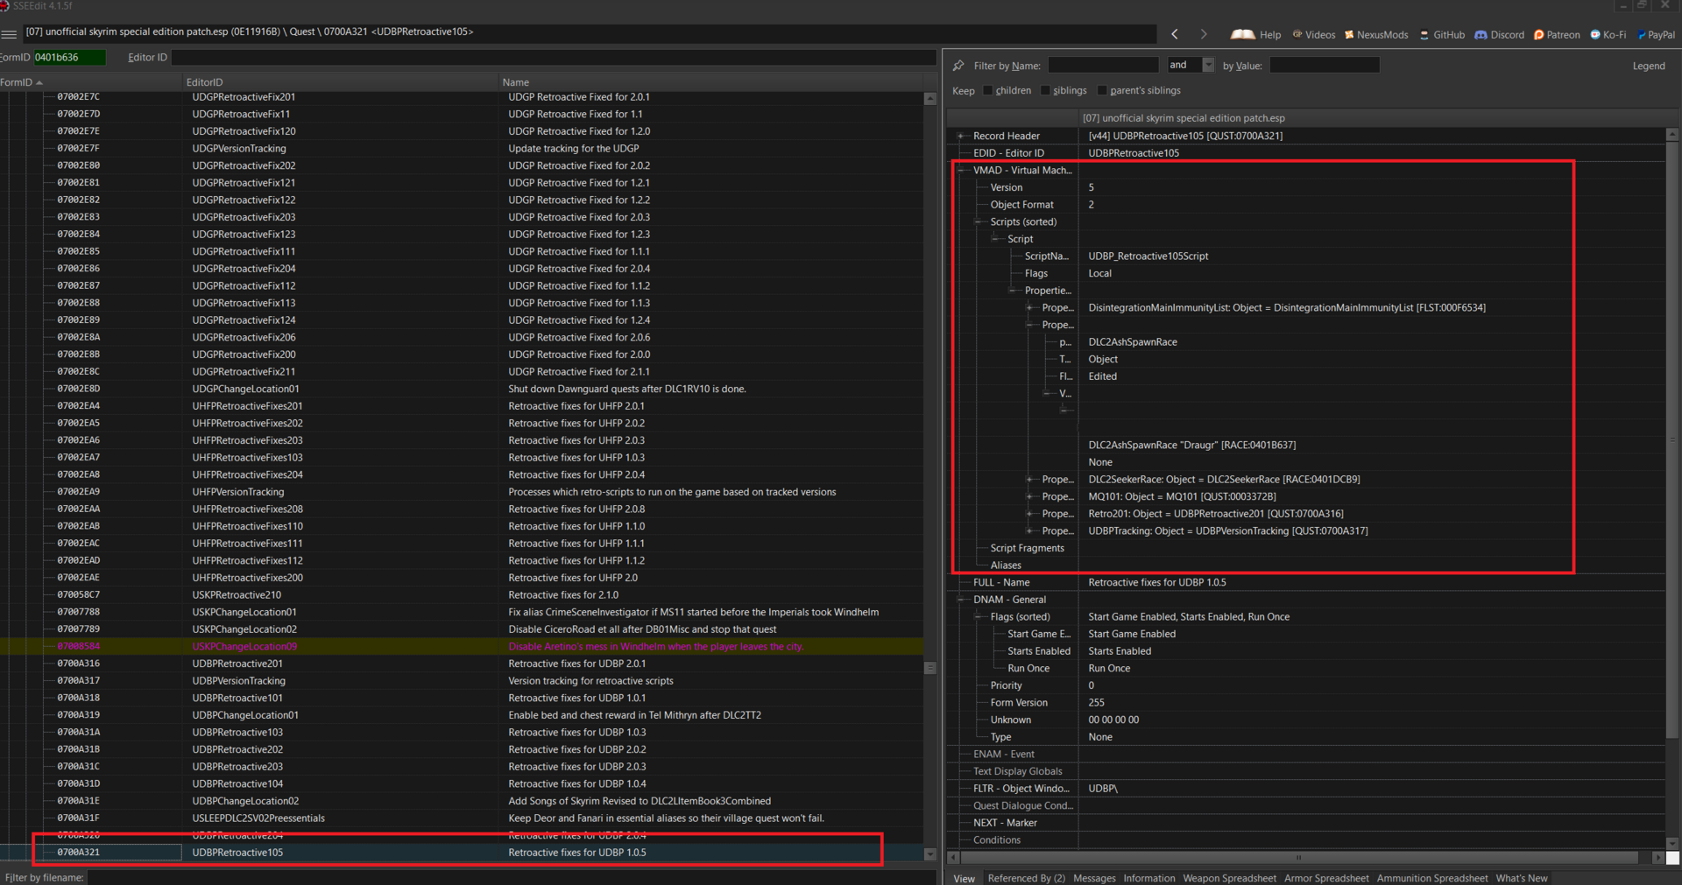
Task: Navigate forward with the right arrow
Action: (1204, 34)
